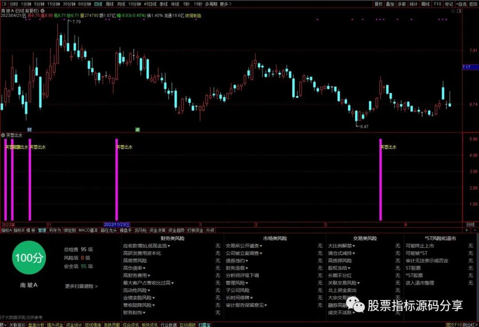Select the 周线 weekly period
The width and height of the screenshot is (479, 327).
click(110, 4)
